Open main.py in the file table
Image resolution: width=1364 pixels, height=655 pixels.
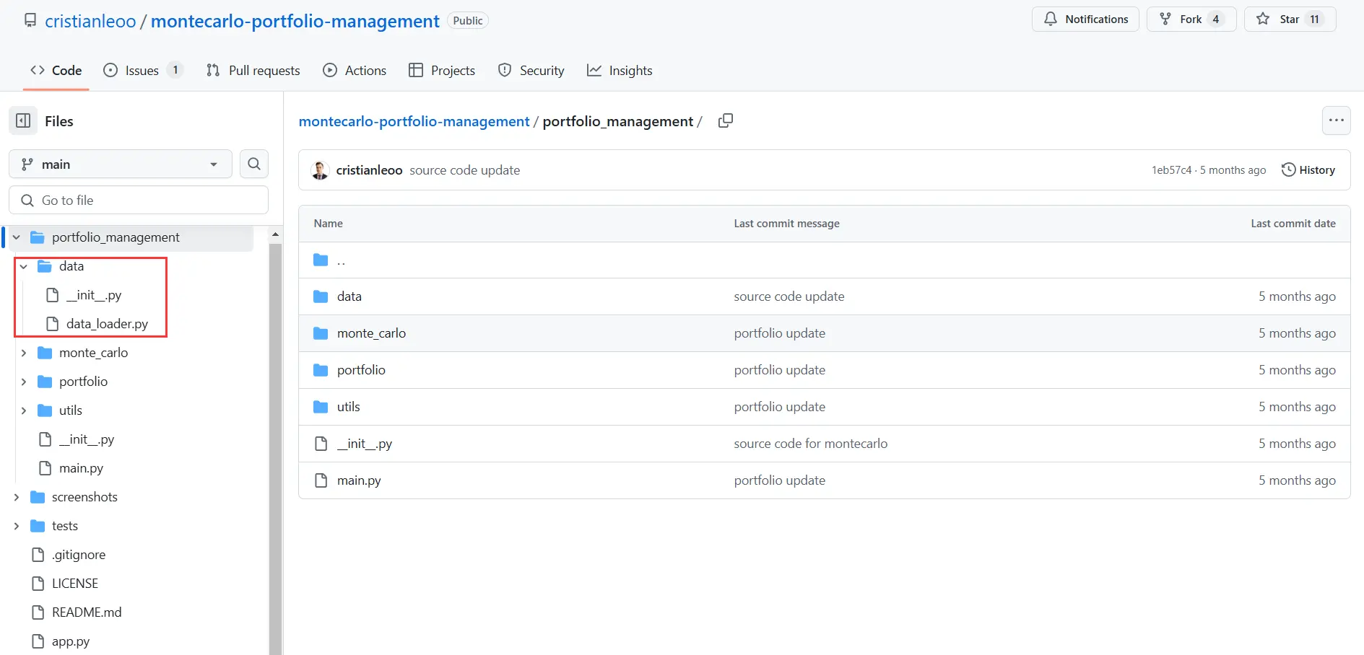coord(359,480)
